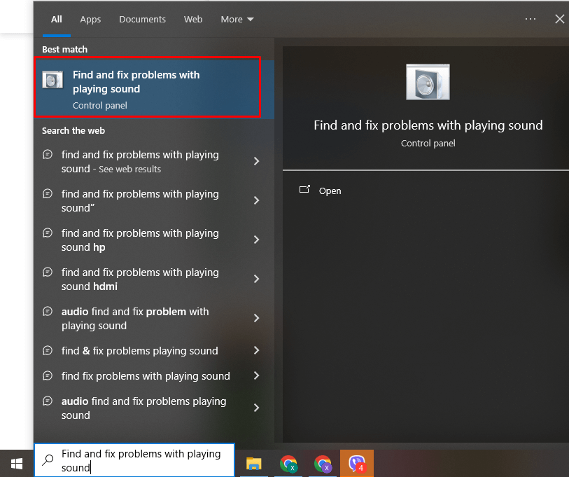The image size is (569, 477).
Task: Click the large speaker icon in preview pane
Action: pos(428,82)
